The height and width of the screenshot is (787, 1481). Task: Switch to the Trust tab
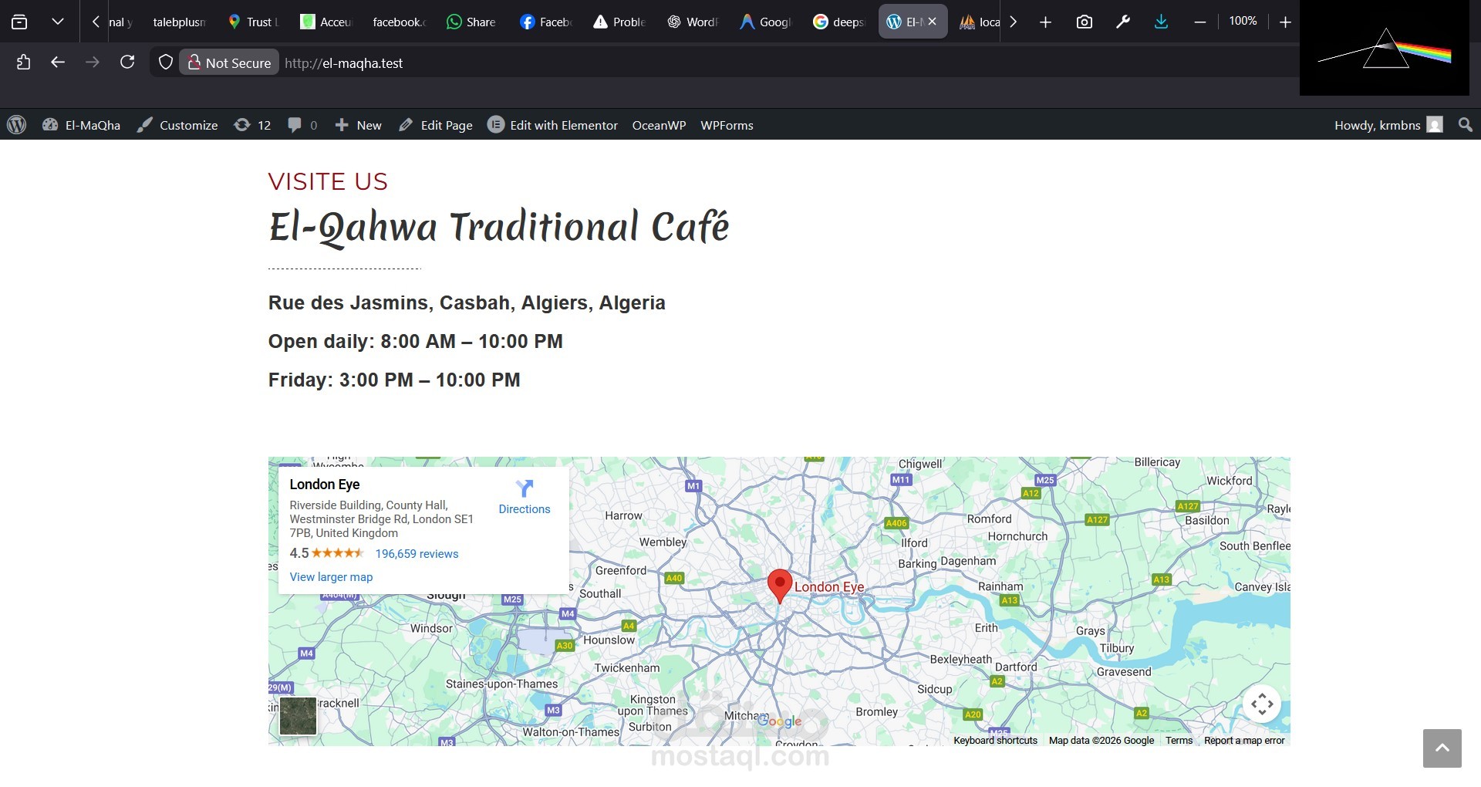(x=254, y=22)
